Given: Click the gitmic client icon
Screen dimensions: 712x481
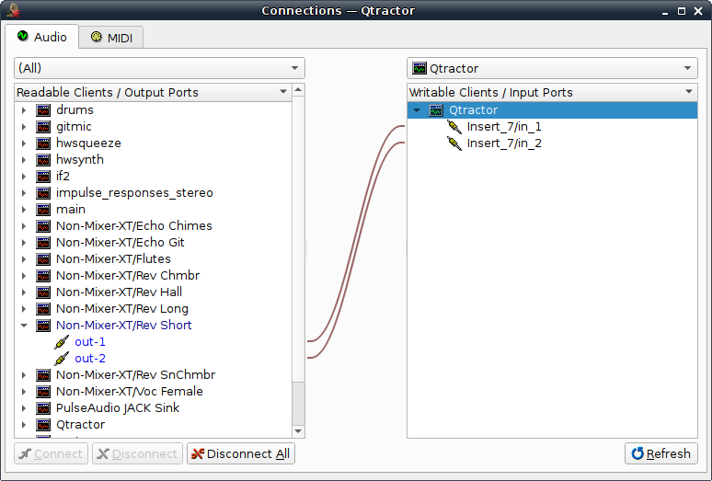Looking at the screenshot, I should [x=43, y=127].
